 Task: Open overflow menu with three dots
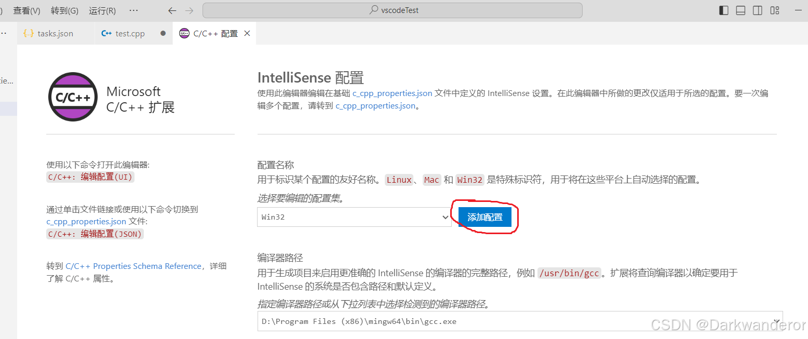click(x=133, y=10)
